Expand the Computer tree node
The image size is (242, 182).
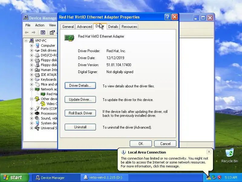[x=31, y=46]
